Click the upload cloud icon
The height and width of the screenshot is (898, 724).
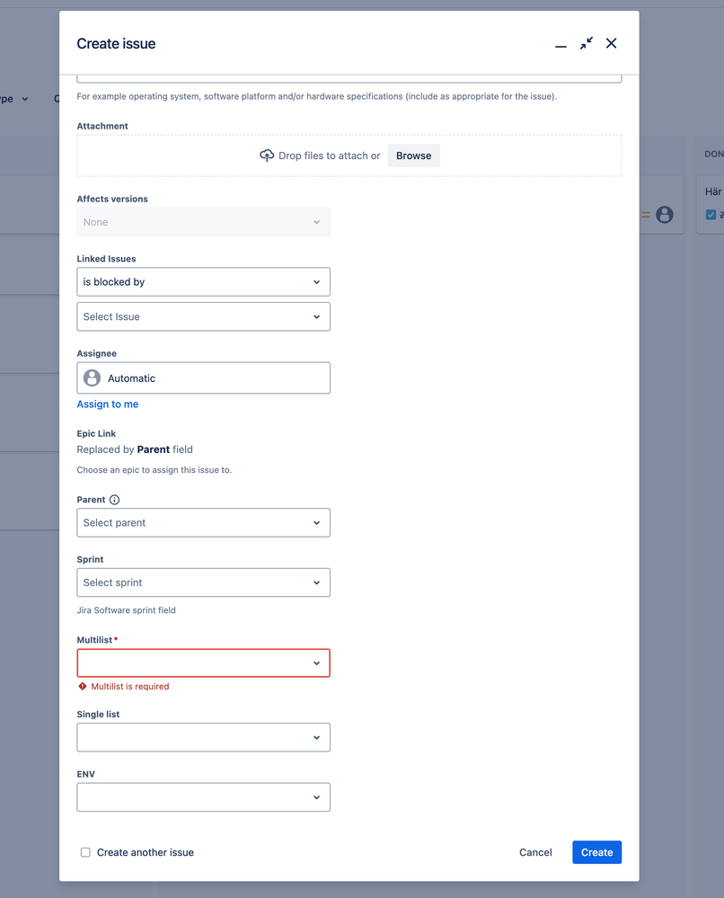[267, 156]
